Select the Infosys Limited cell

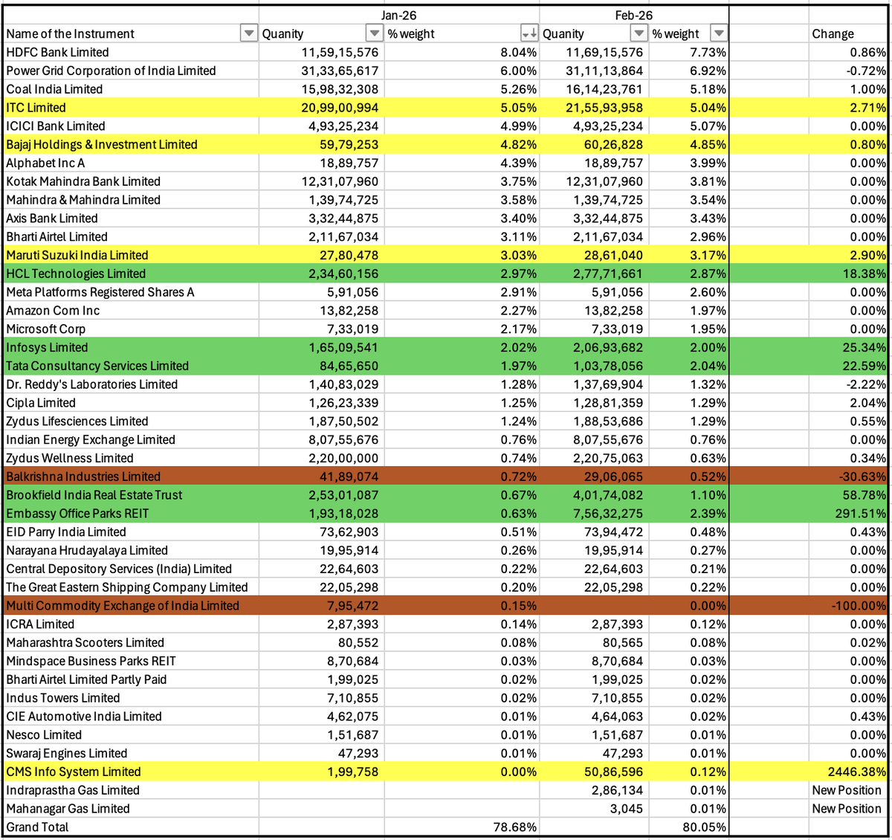(x=131, y=347)
